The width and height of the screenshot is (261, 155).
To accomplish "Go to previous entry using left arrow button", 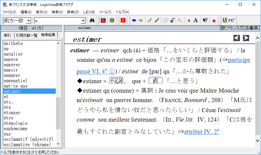I will tap(236, 38).
